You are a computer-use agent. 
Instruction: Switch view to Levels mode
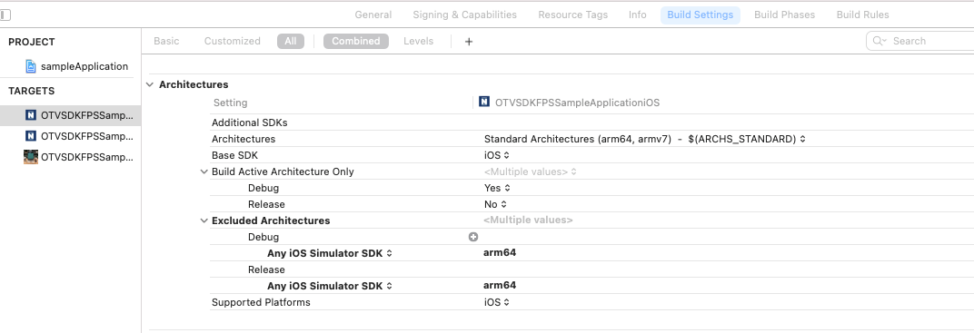click(419, 41)
